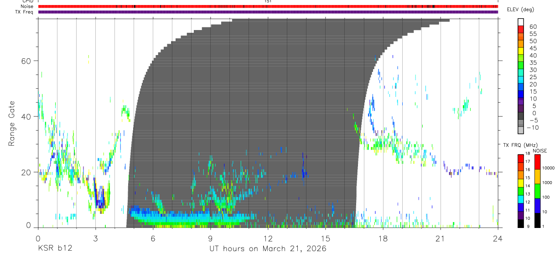Click UT hours axis tick '21'
The width and height of the screenshot is (560, 258).
[x=440, y=238]
